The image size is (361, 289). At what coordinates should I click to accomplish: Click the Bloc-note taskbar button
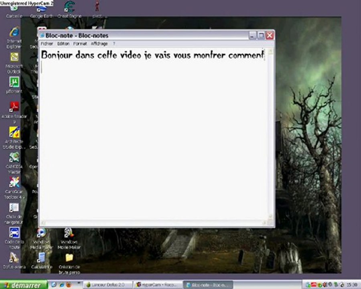pyautogui.click(x=208, y=285)
